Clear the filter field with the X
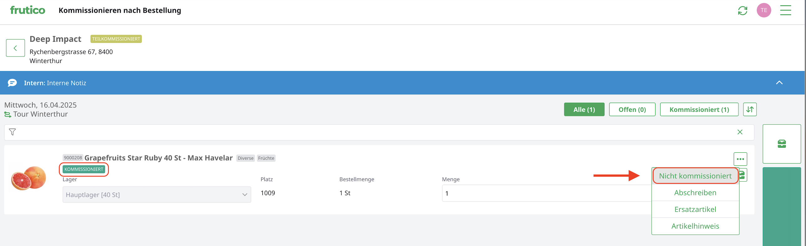The width and height of the screenshot is (806, 246). [740, 132]
